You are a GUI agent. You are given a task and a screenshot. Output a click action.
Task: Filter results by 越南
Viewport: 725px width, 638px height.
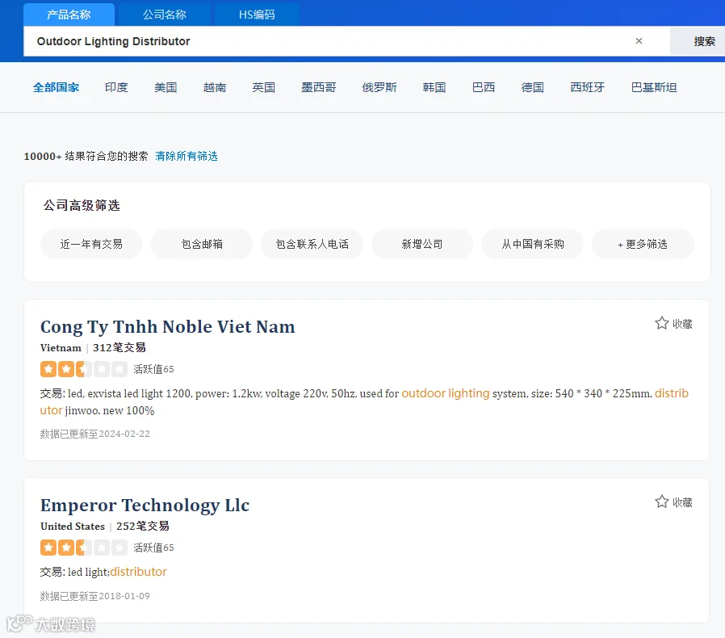(215, 87)
